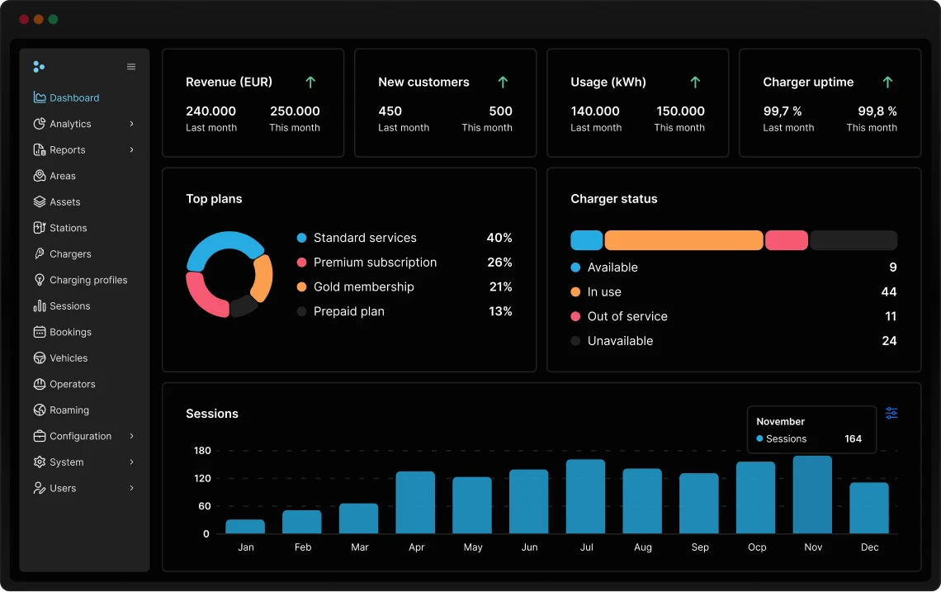Screen dimensions: 941x592
Task: Expand the System submenu chevron
Action: coord(131,462)
